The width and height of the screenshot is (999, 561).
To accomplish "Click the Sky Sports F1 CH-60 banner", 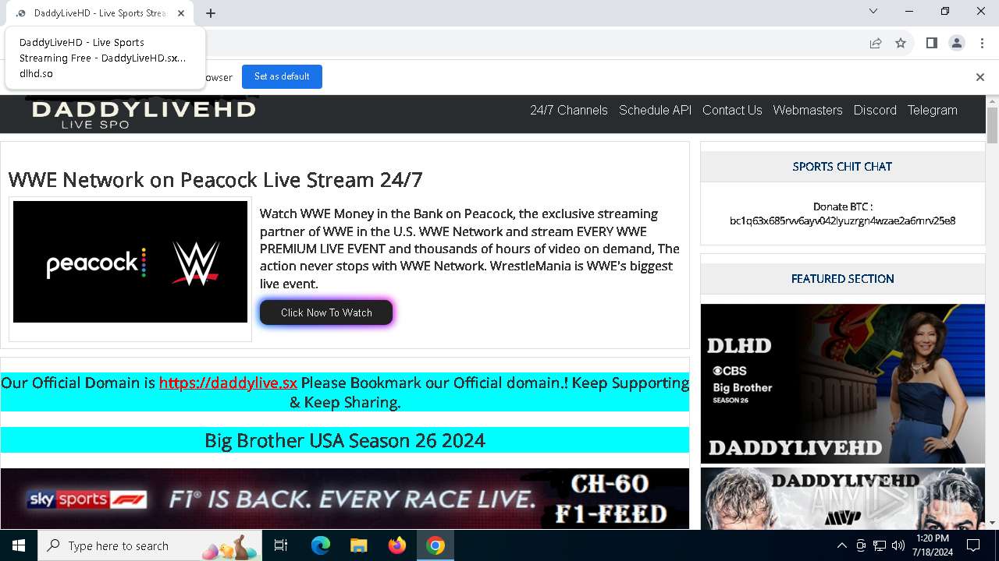I will (x=345, y=499).
